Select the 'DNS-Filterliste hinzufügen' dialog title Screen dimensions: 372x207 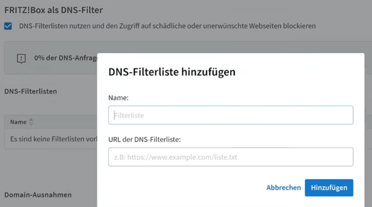172,72
